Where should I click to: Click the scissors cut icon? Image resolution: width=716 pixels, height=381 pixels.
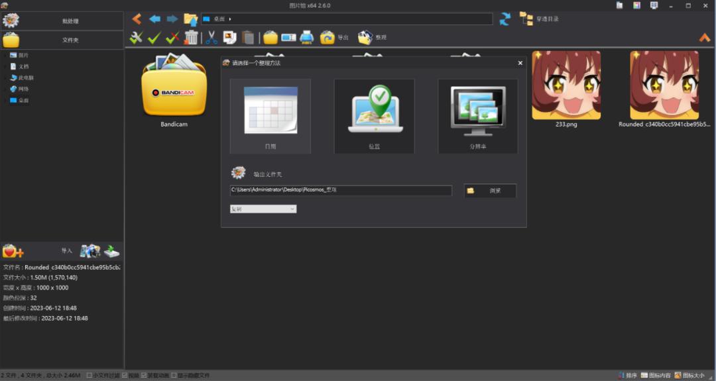(x=211, y=38)
